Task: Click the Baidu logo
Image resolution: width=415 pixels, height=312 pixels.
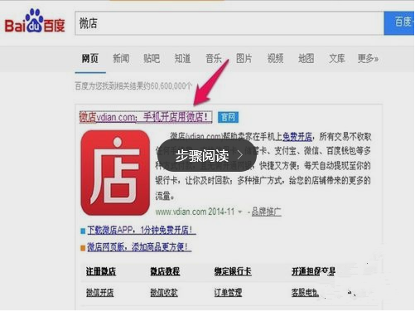Action: coord(35,22)
